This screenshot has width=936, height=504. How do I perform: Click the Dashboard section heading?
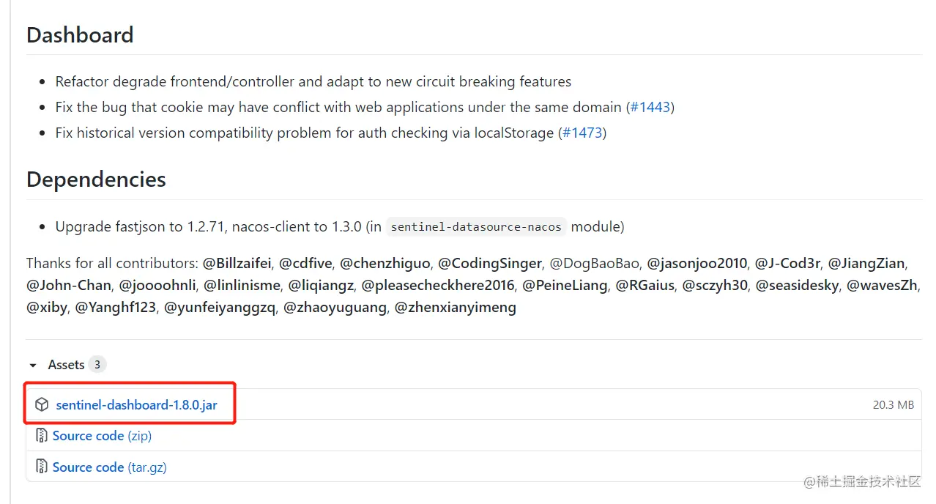click(80, 35)
